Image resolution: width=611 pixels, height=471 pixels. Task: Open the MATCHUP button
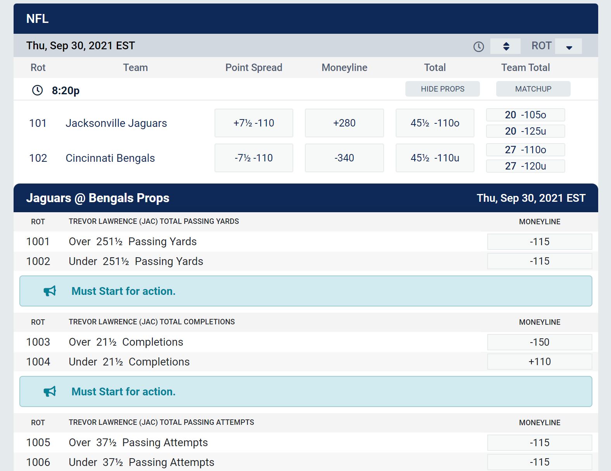tap(533, 89)
